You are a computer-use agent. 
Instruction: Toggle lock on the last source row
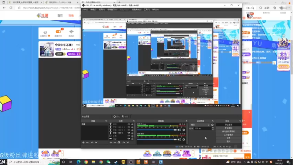click(132, 139)
